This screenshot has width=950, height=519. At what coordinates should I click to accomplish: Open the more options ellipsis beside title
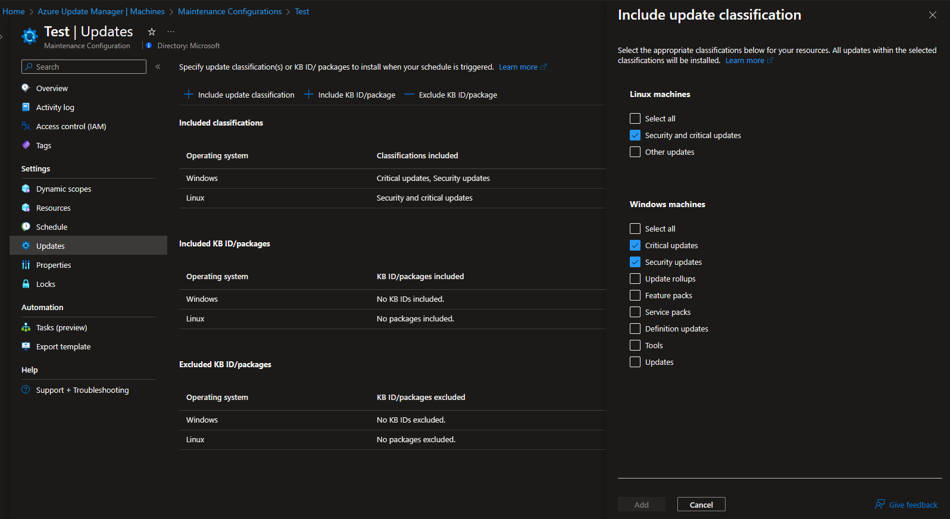[x=171, y=32]
